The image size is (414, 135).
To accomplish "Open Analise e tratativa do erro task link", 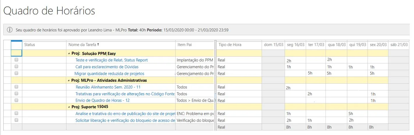I will (x=125, y=114).
